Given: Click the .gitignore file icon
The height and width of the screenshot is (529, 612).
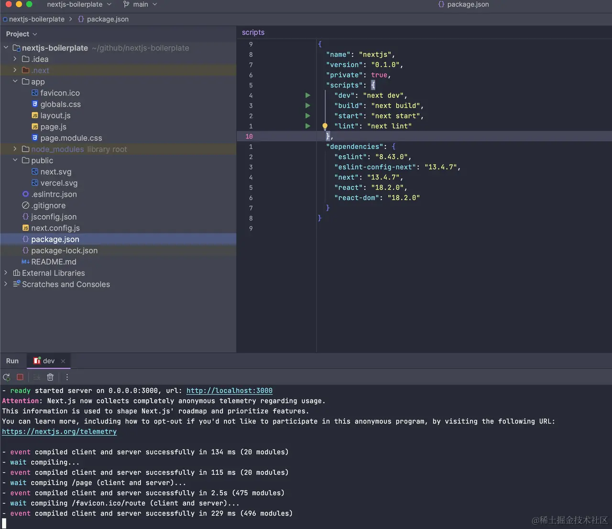Looking at the screenshot, I should (26, 205).
